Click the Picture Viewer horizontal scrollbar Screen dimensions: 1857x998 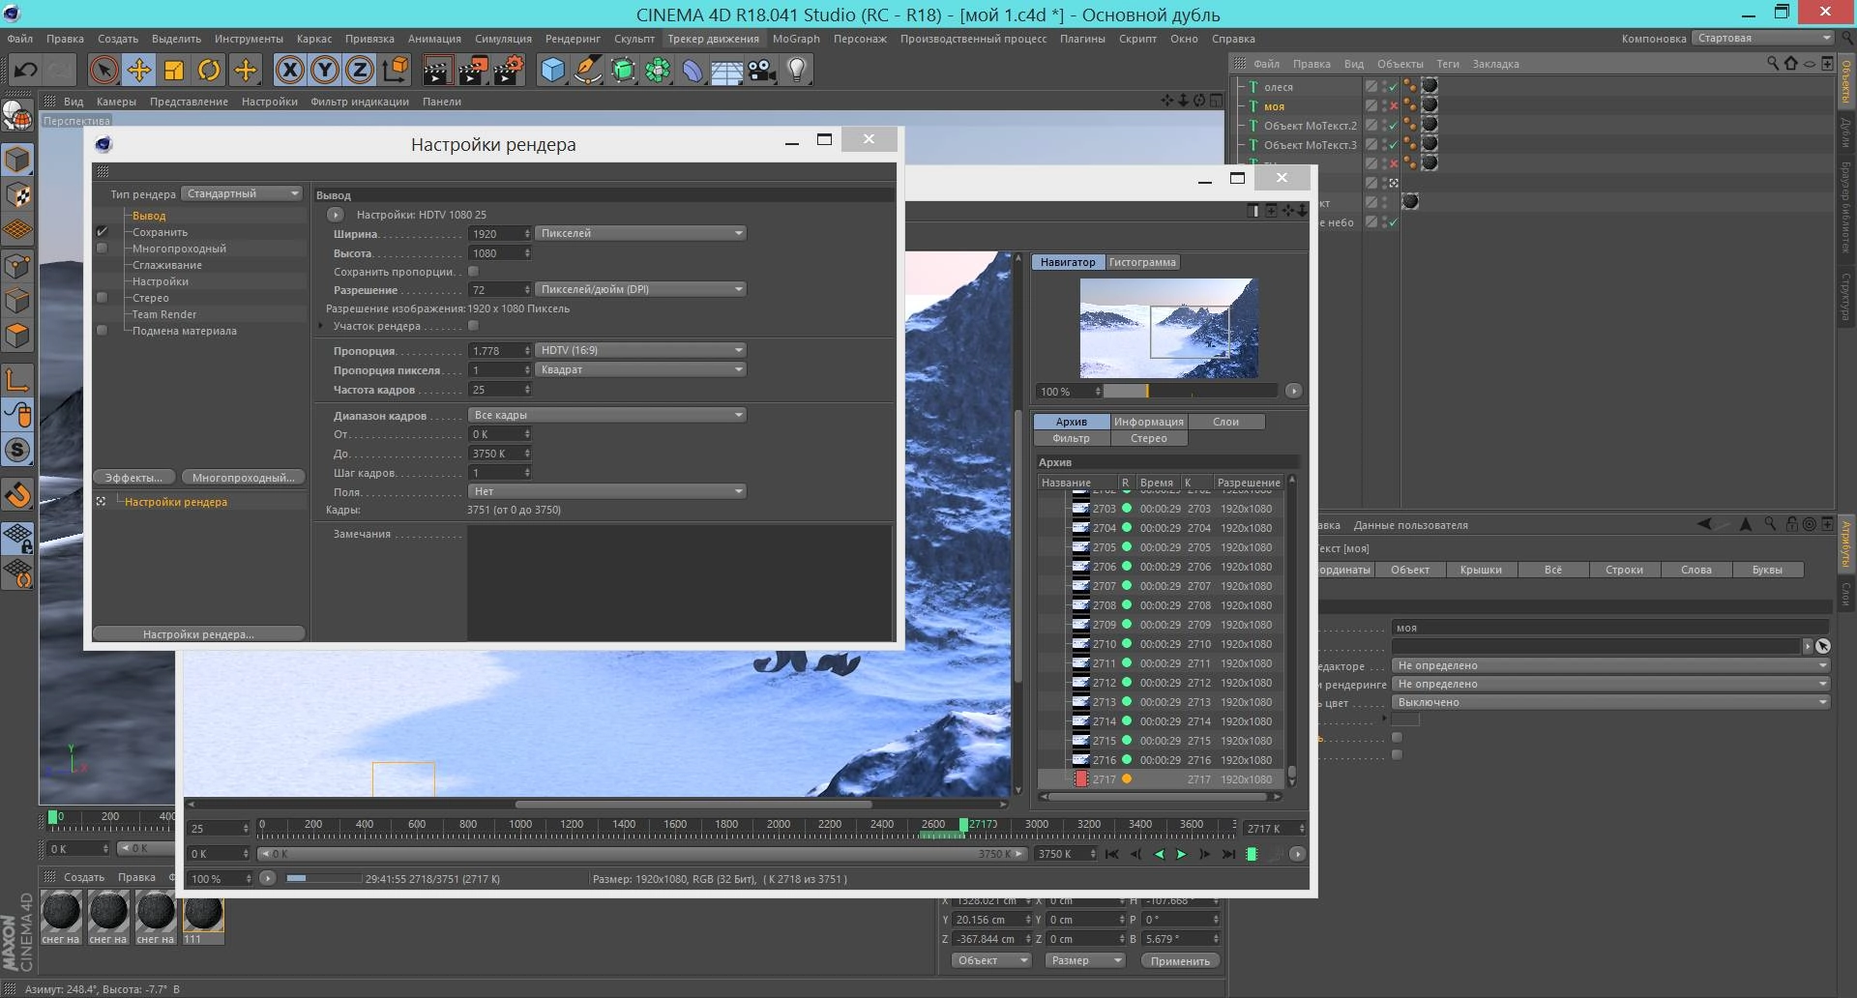[x=693, y=804]
